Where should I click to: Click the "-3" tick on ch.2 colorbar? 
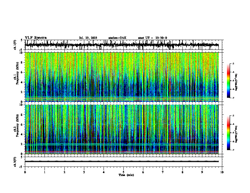pyautogui.click(x=233, y=116)
